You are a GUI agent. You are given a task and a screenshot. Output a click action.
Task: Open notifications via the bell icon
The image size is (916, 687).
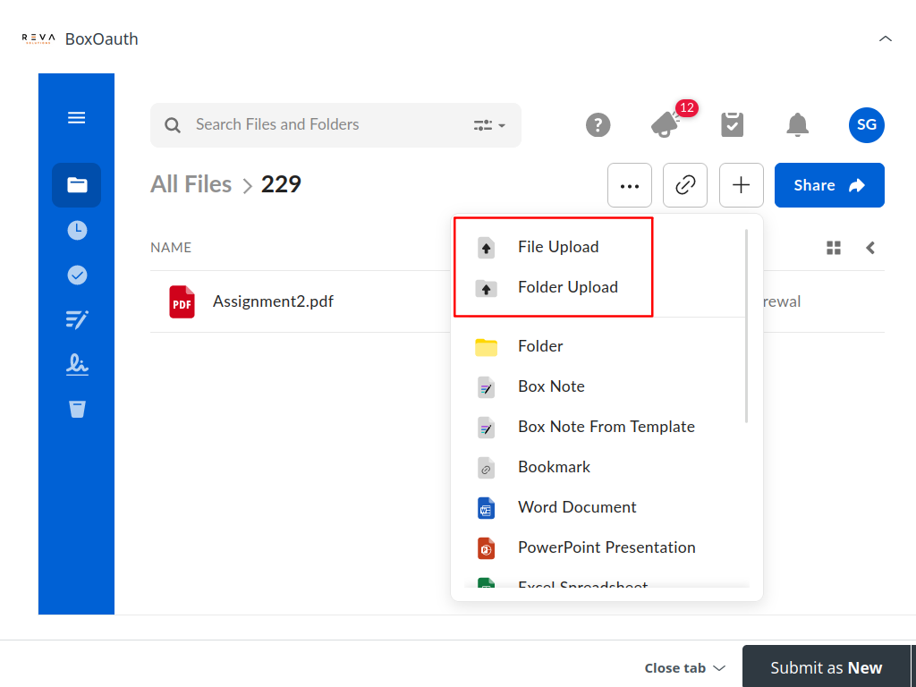point(796,125)
